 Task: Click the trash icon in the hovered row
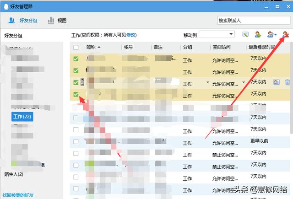click(x=288, y=82)
